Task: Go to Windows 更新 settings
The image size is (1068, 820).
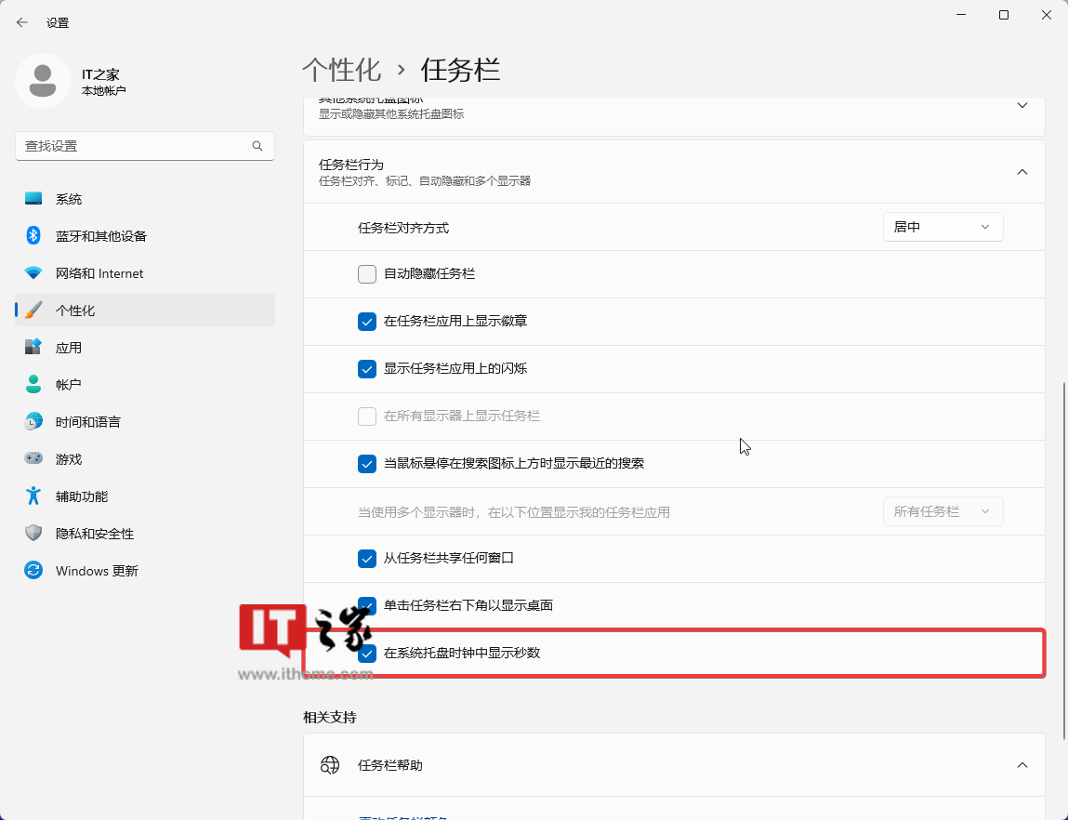Action: 144,570
